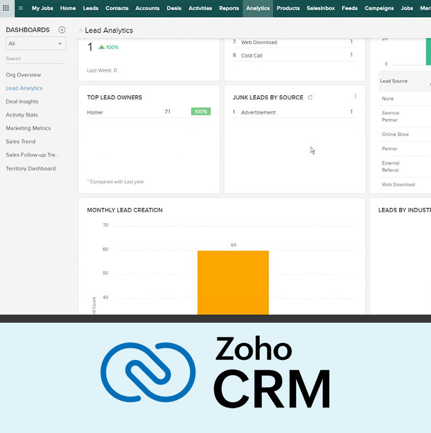Switch to the Leads tab
The height and width of the screenshot is (433, 431).
click(91, 8)
